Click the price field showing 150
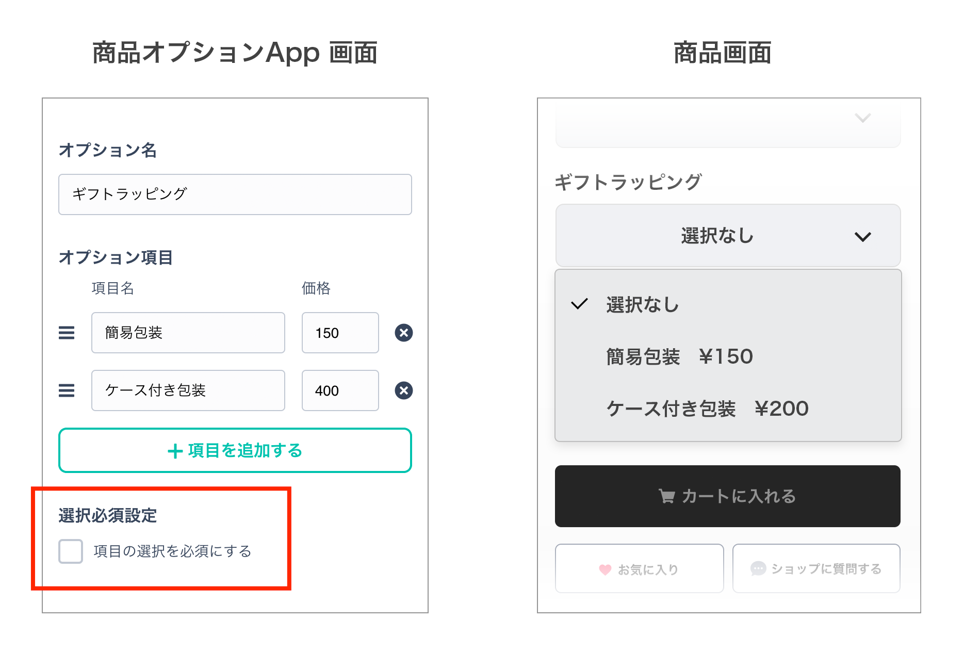 [x=340, y=333]
